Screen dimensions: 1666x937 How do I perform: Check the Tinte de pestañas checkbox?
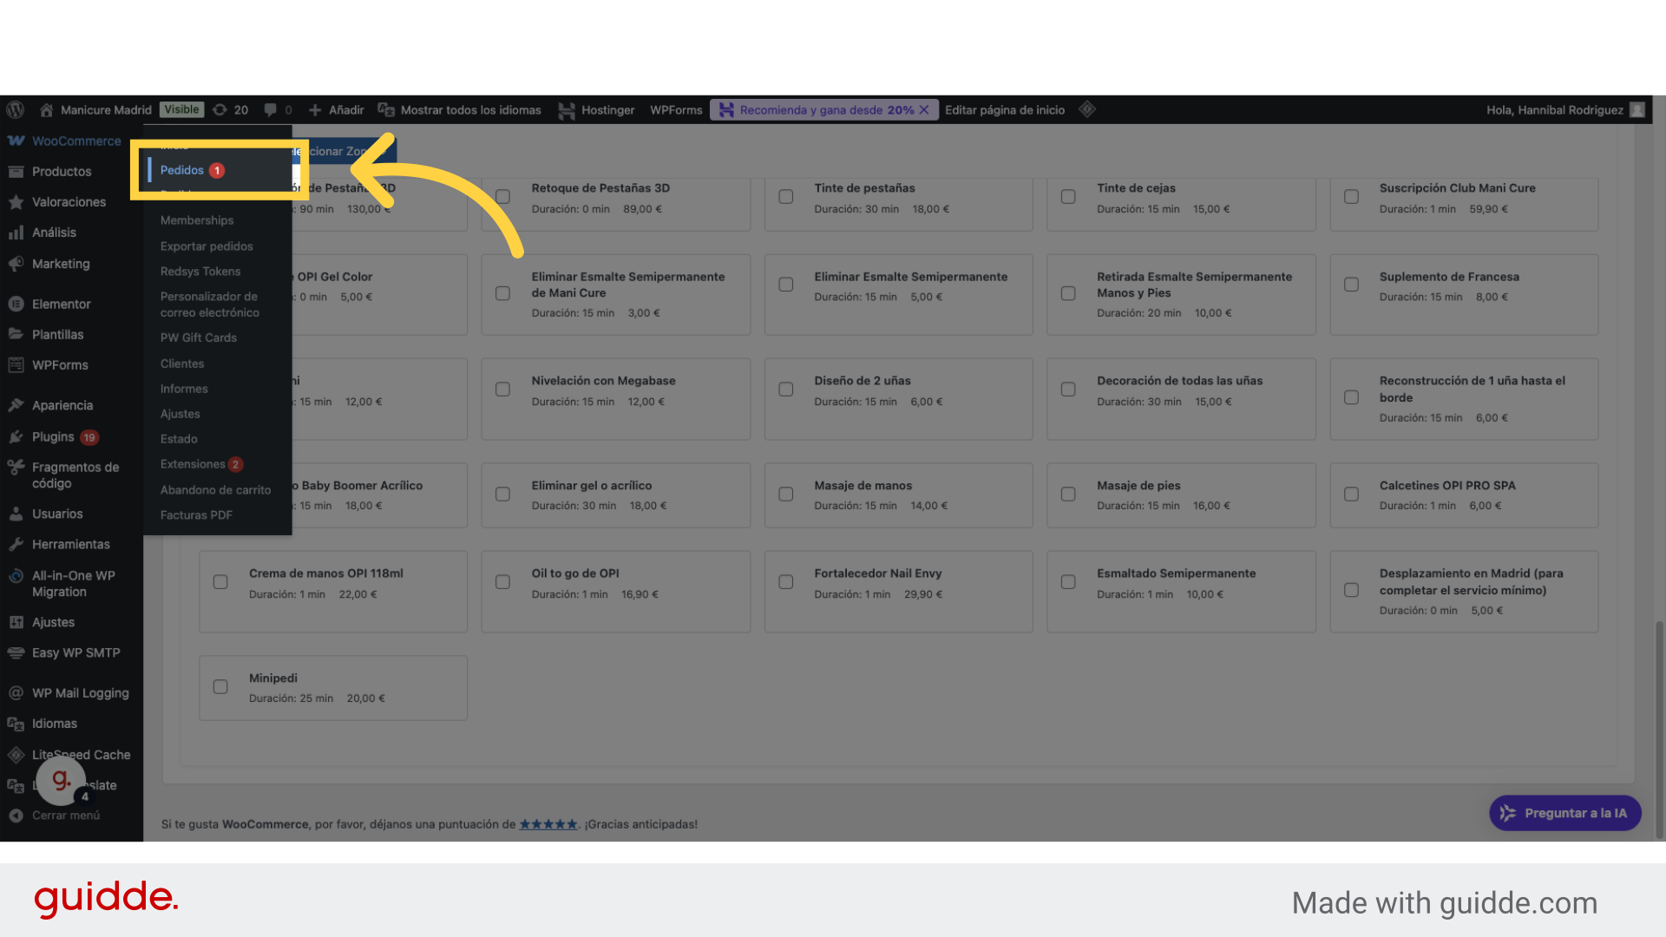point(786,197)
